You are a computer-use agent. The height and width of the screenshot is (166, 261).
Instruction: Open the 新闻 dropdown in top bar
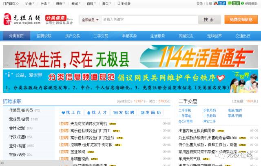(x=75, y=4)
